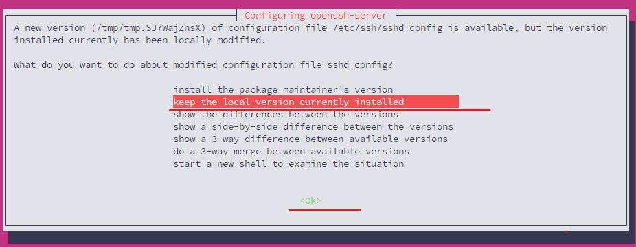Click the red underline beneath the Ok button
This screenshot has width=636, height=247.
325,209
